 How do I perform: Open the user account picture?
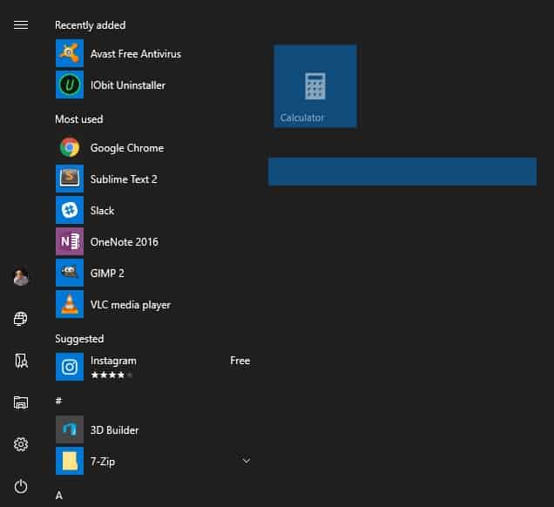coord(21,277)
